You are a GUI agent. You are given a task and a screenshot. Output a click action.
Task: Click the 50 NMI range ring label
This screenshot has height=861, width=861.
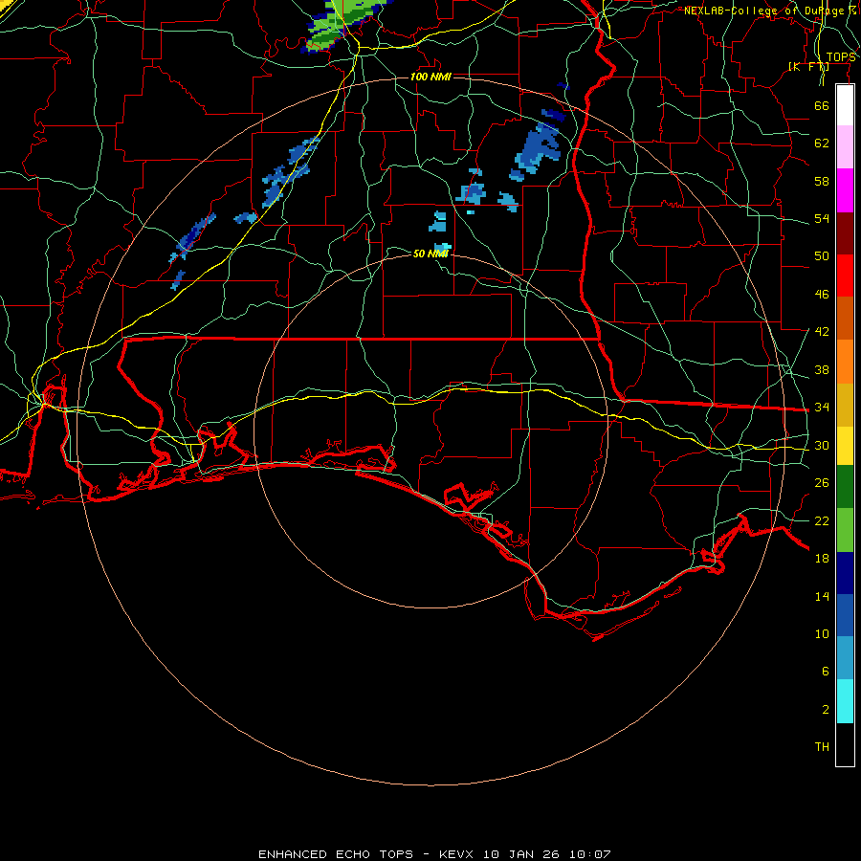(x=430, y=254)
